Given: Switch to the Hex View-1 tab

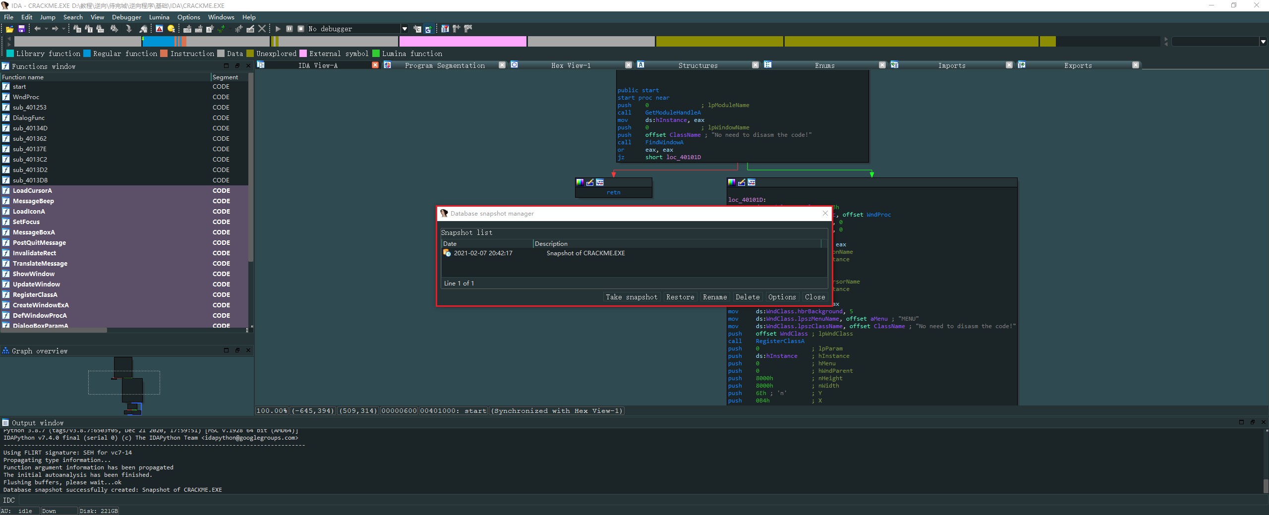Looking at the screenshot, I should [x=571, y=65].
